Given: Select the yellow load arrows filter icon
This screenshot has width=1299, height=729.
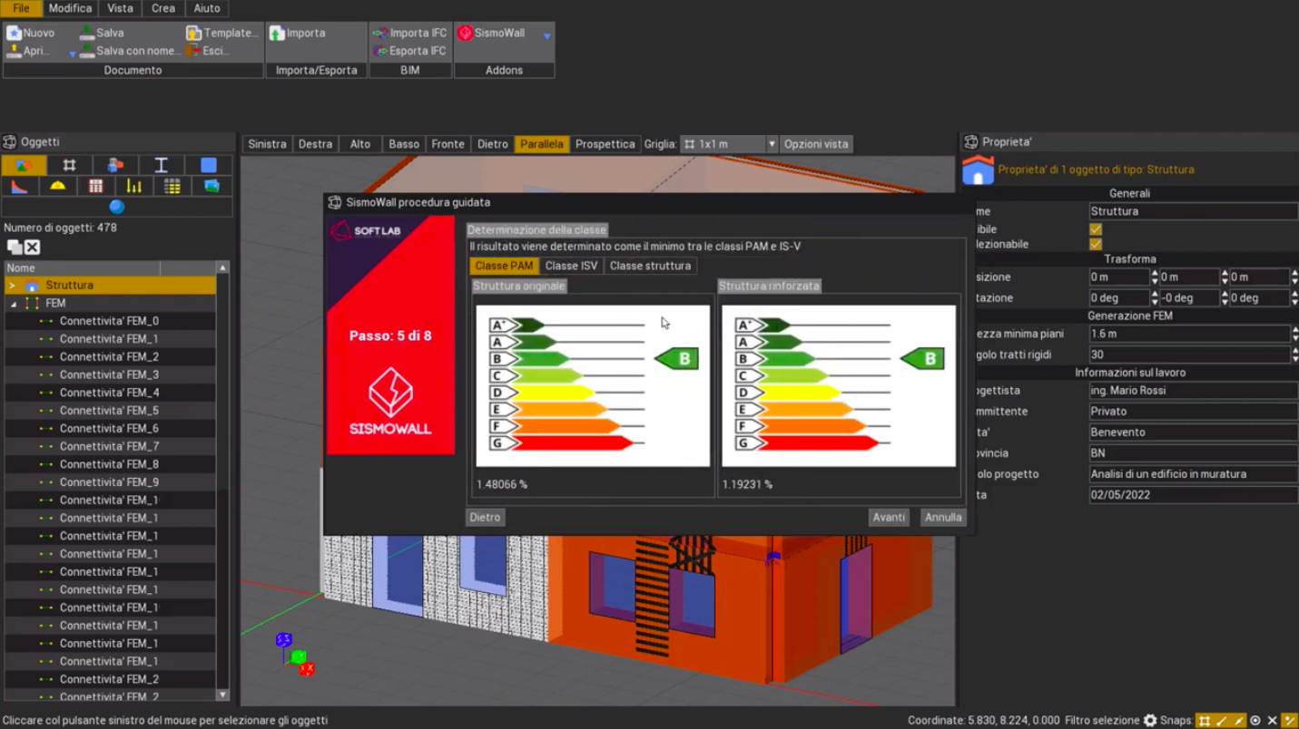Looking at the screenshot, I should 133,186.
